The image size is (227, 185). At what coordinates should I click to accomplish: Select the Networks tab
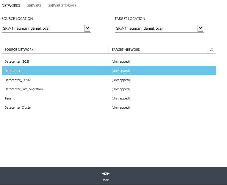point(11,6)
